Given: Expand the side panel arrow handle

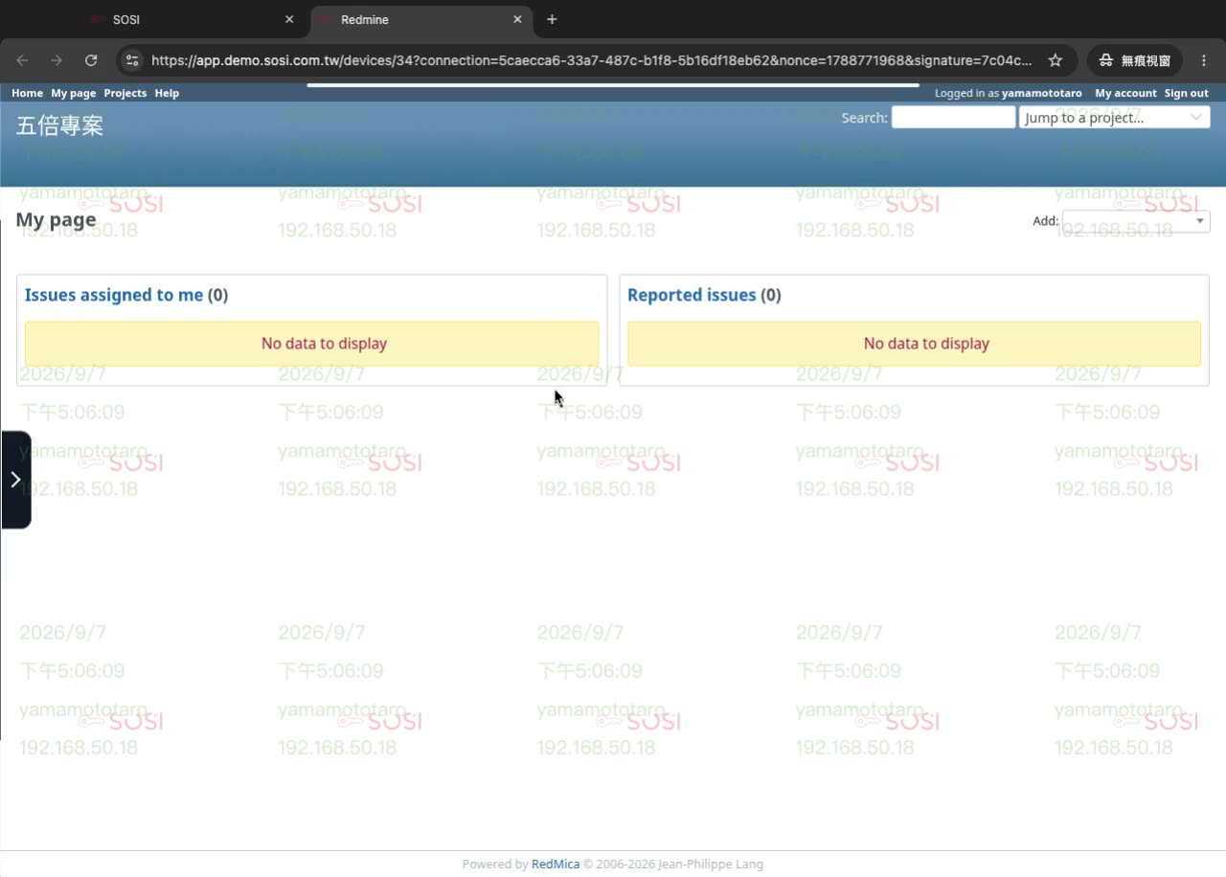Looking at the screenshot, I should [x=15, y=480].
